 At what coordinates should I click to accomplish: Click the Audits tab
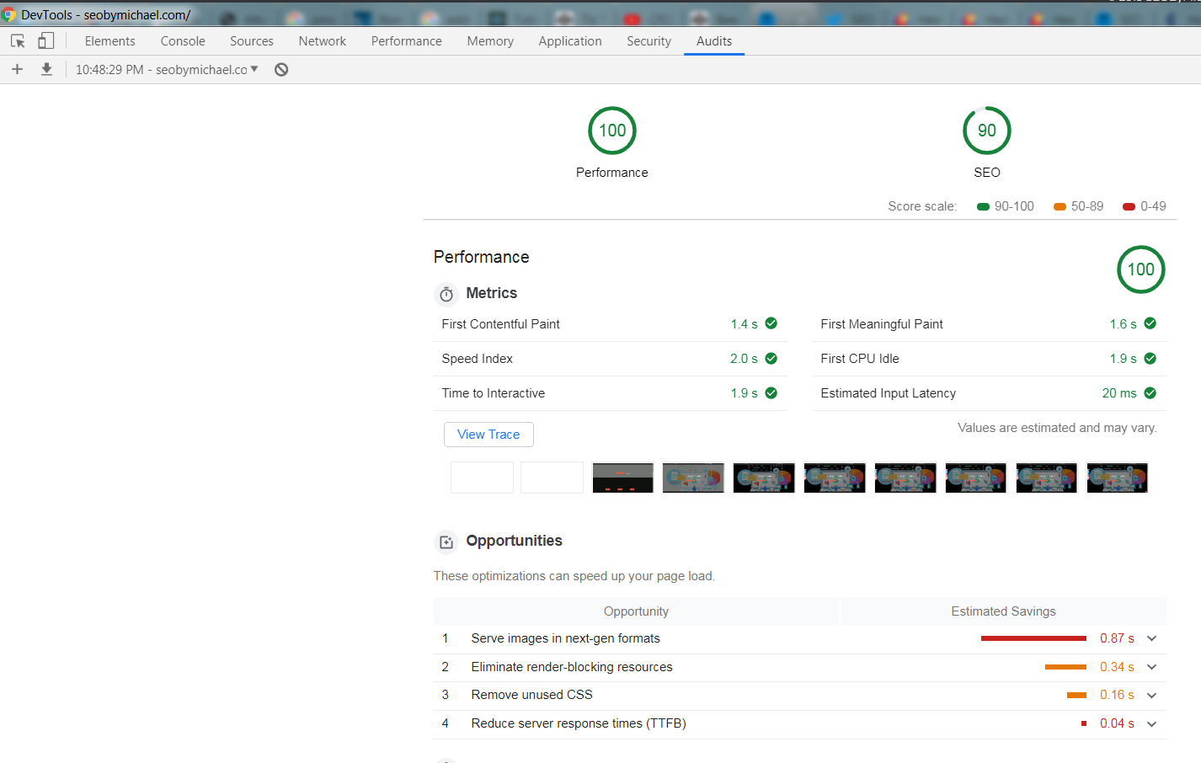[714, 40]
